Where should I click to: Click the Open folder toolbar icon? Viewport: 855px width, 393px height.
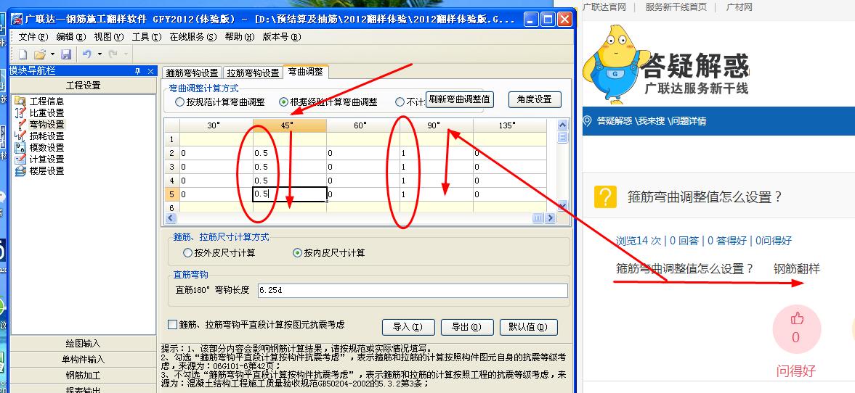click(x=39, y=54)
